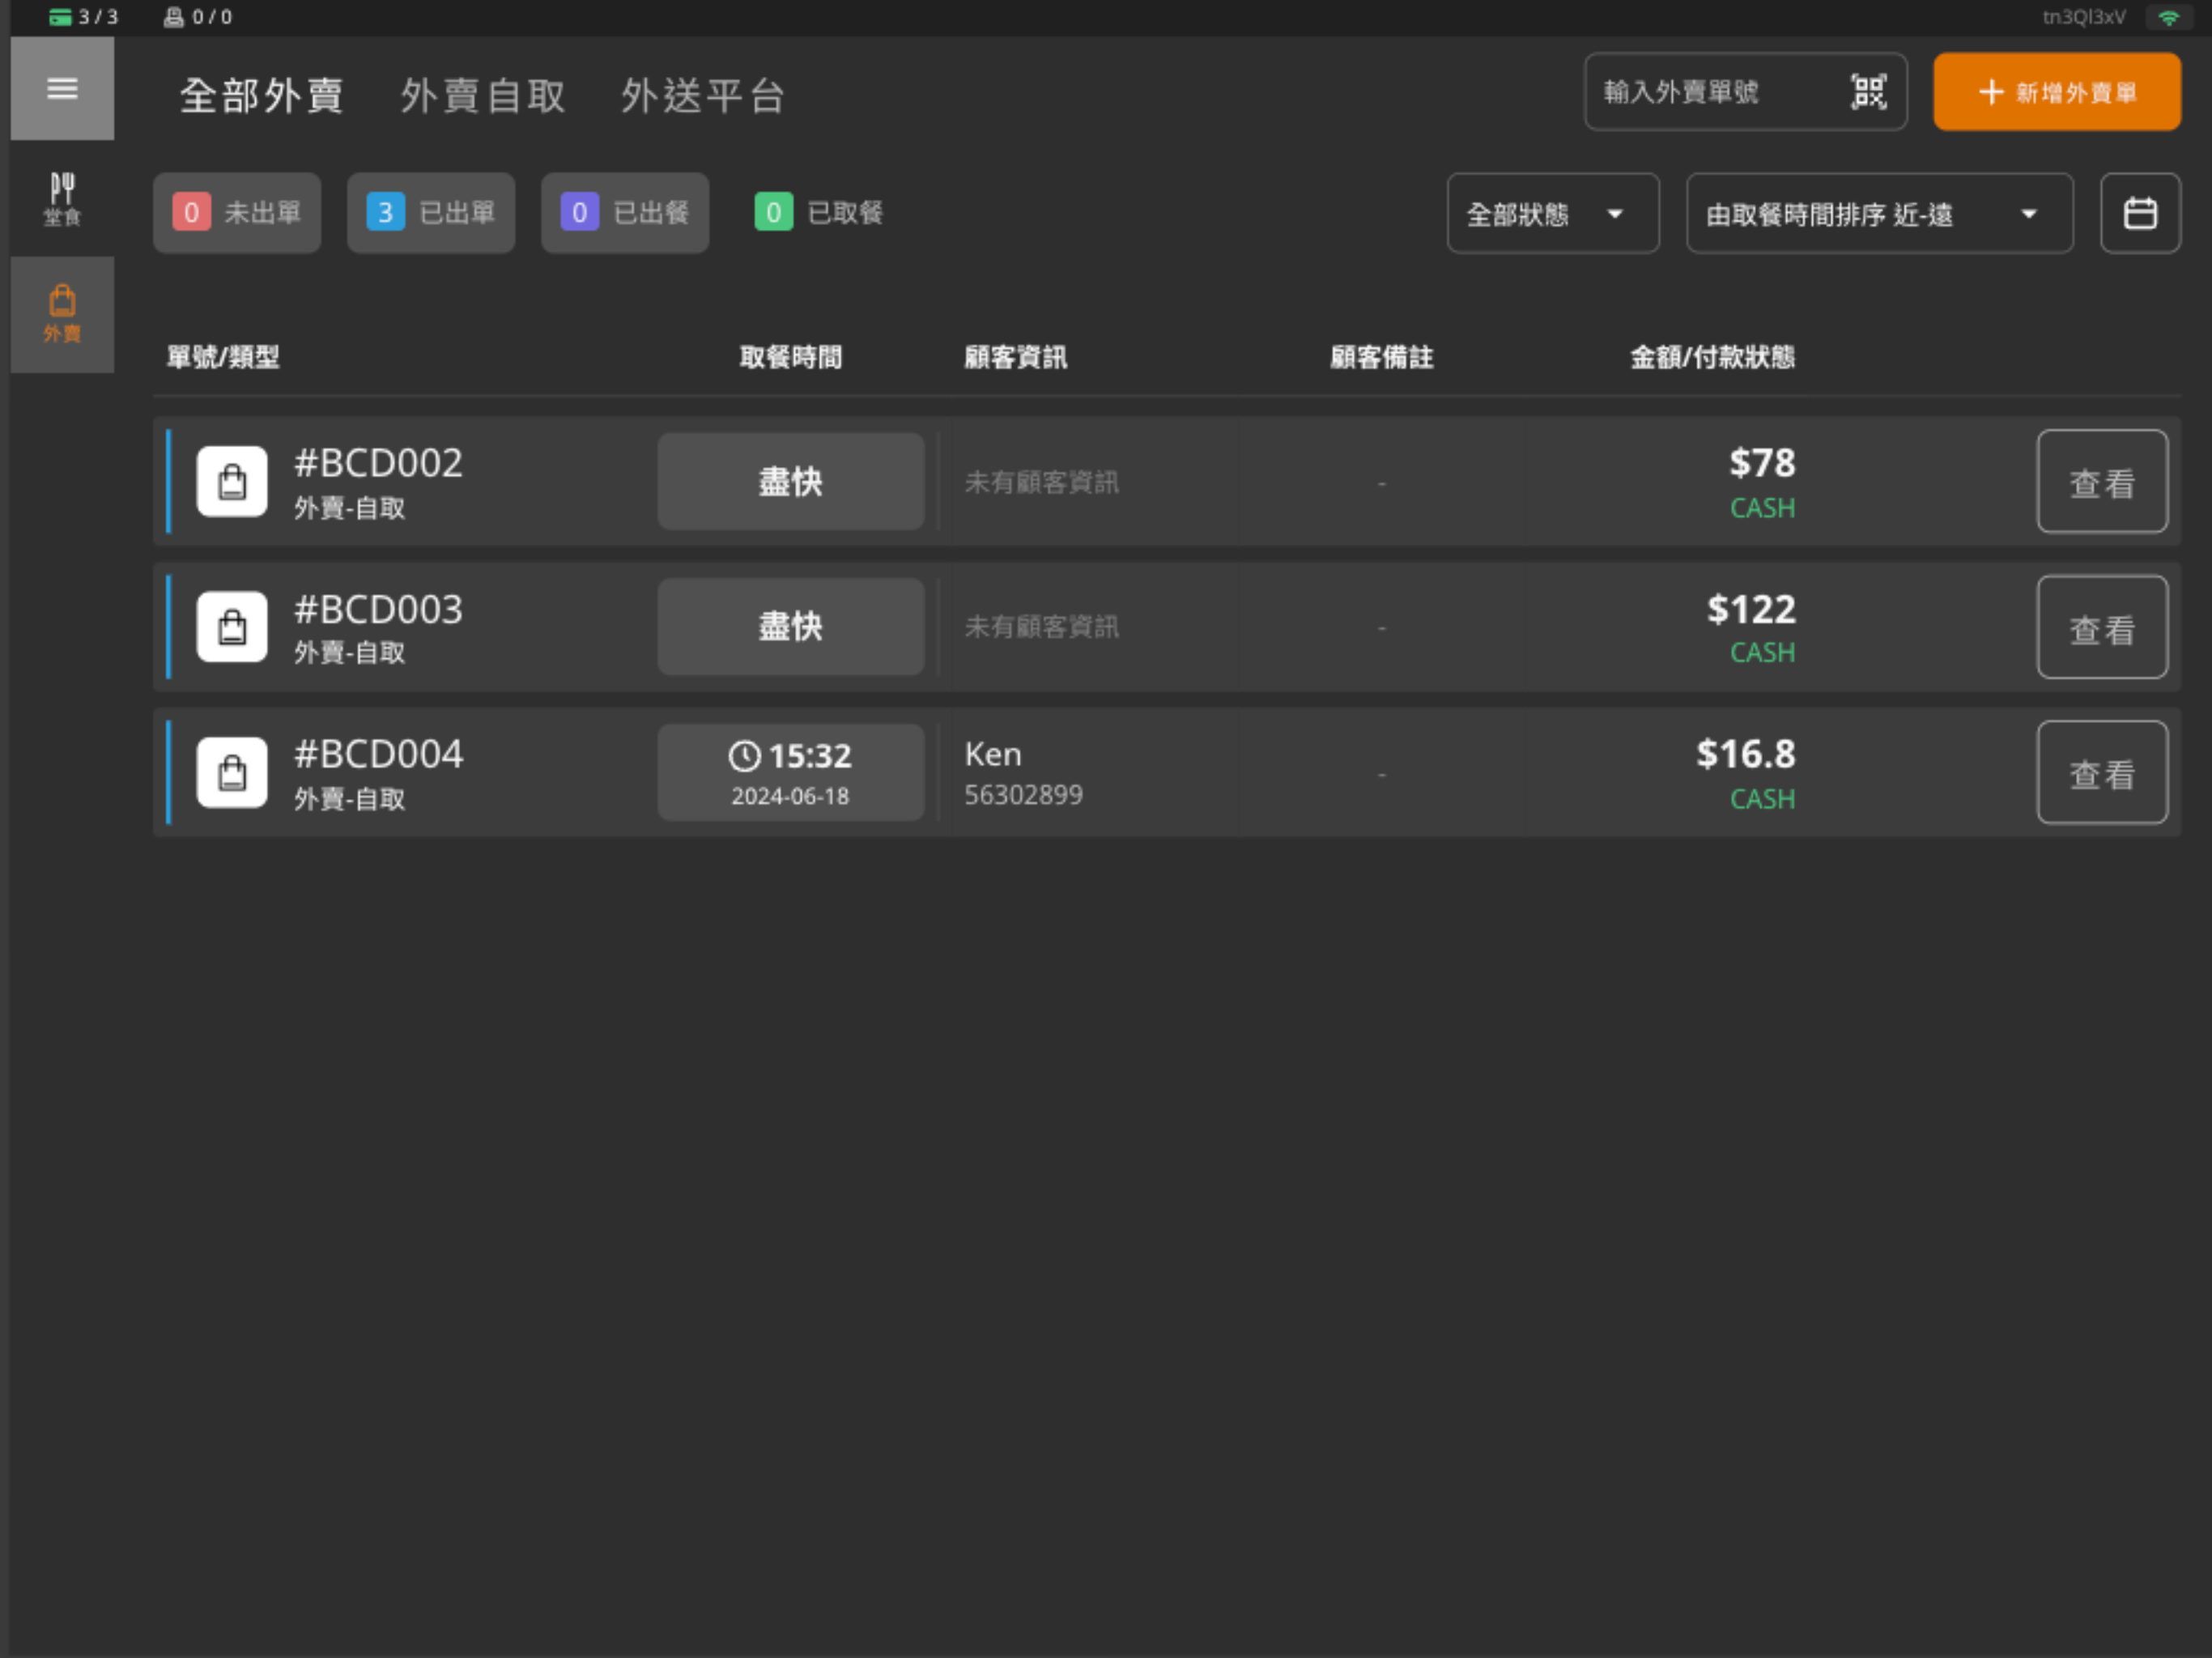Open the calendar date picker icon
The height and width of the screenshot is (1658, 2212).
(2139, 213)
